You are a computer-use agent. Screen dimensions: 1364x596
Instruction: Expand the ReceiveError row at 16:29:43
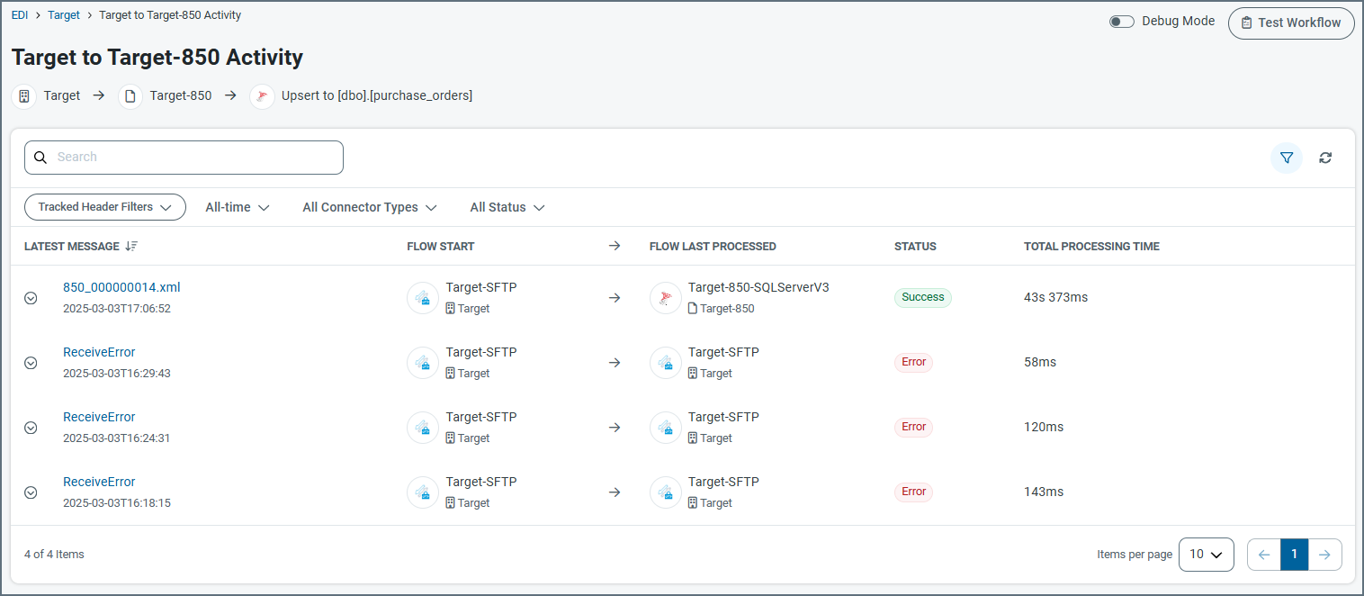31,363
